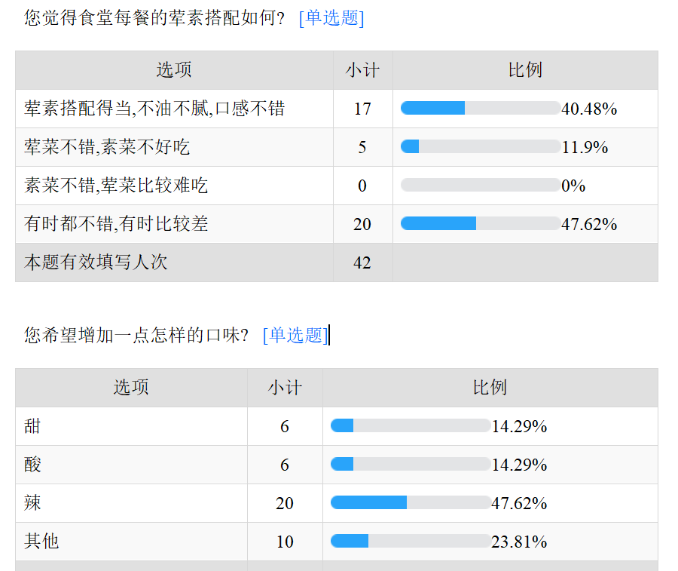Select the 素菜不错,荤菜比较难吃 option text
The image size is (678, 571).
pyautogui.click(x=116, y=186)
